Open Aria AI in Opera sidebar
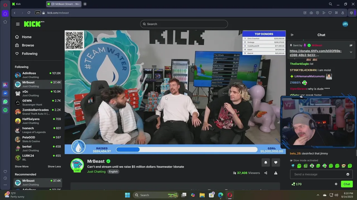Image resolution: width=357 pixels, height=200 pixels. [x=5, y=85]
